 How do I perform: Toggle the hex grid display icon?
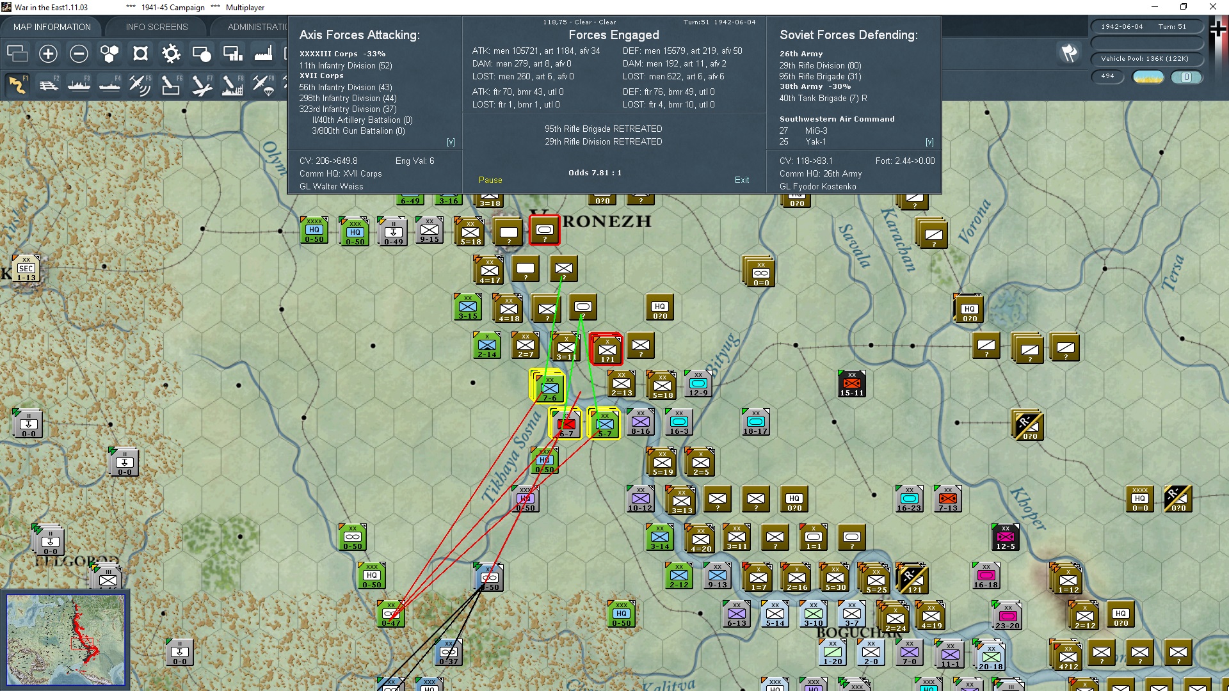pyautogui.click(x=109, y=54)
